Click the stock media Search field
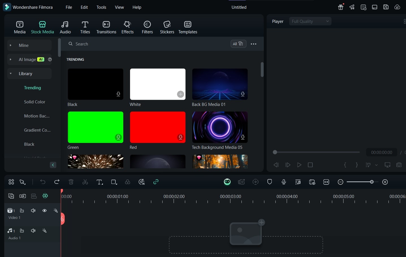406x257 pixels. coord(147,44)
